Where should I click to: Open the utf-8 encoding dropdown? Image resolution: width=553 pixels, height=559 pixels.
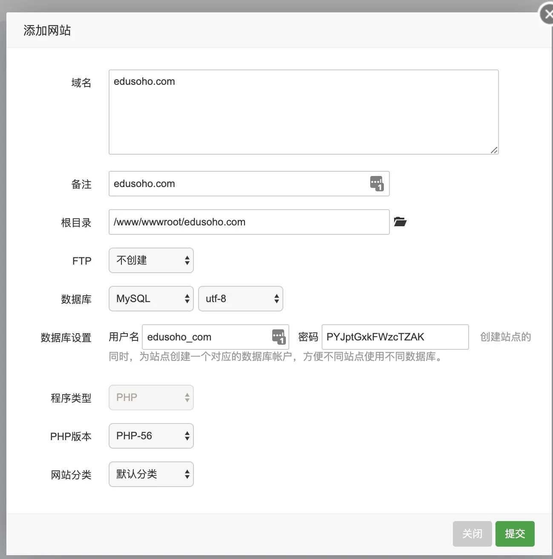(x=241, y=299)
